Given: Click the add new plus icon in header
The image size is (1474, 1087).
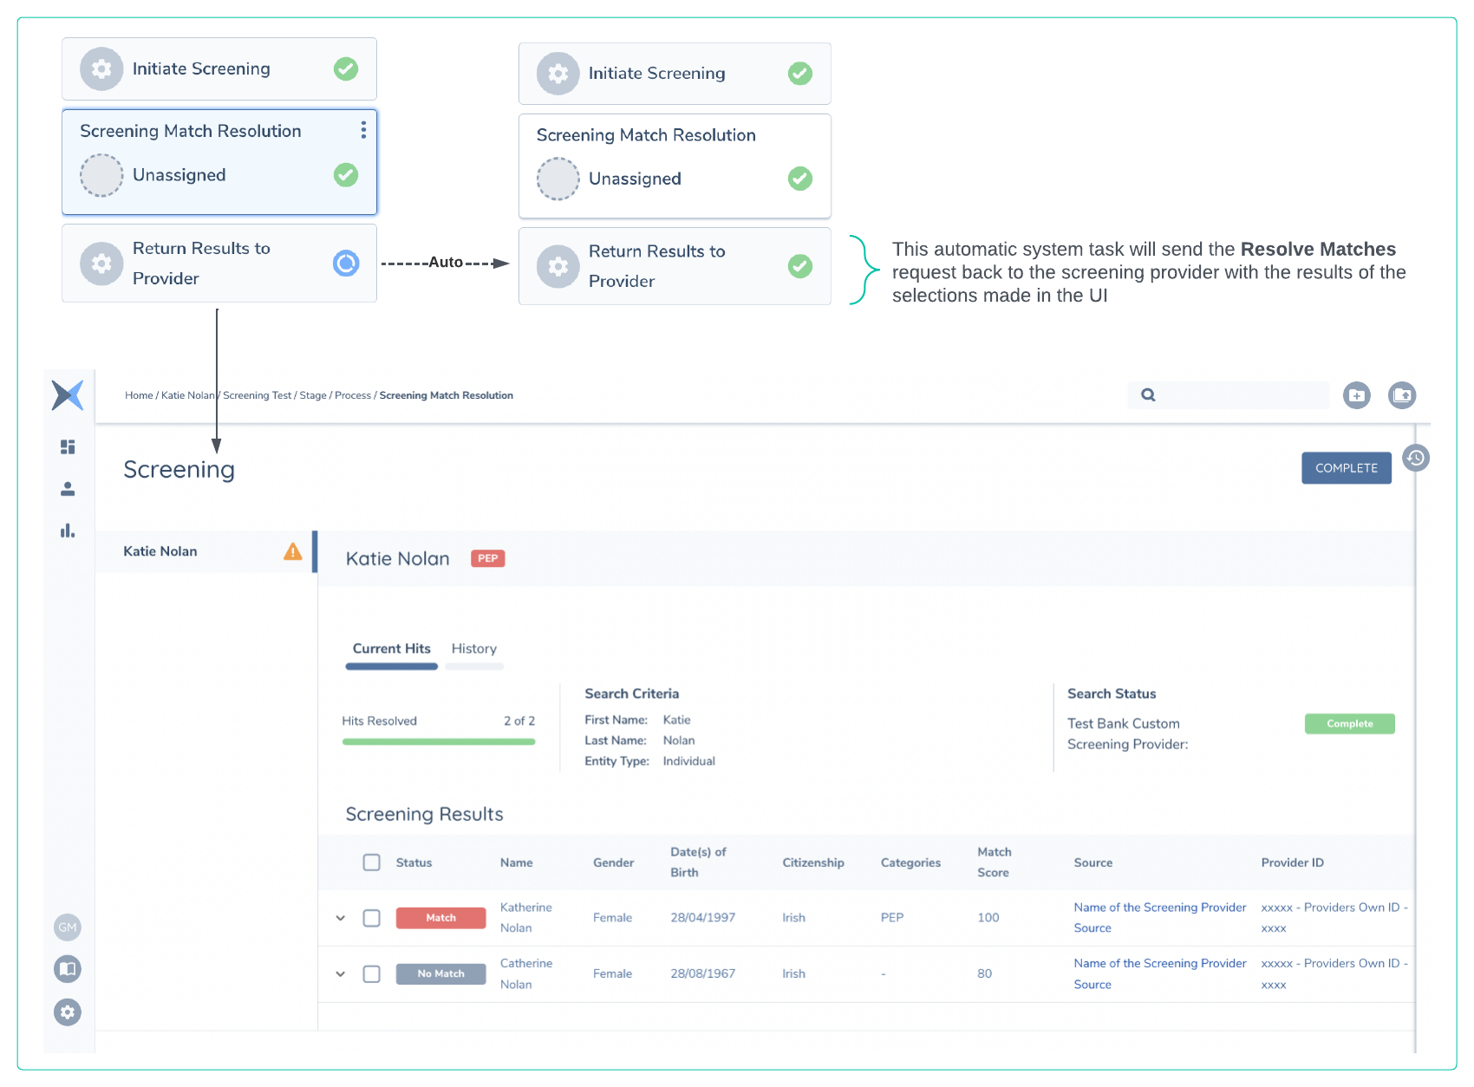Looking at the screenshot, I should click(1357, 395).
